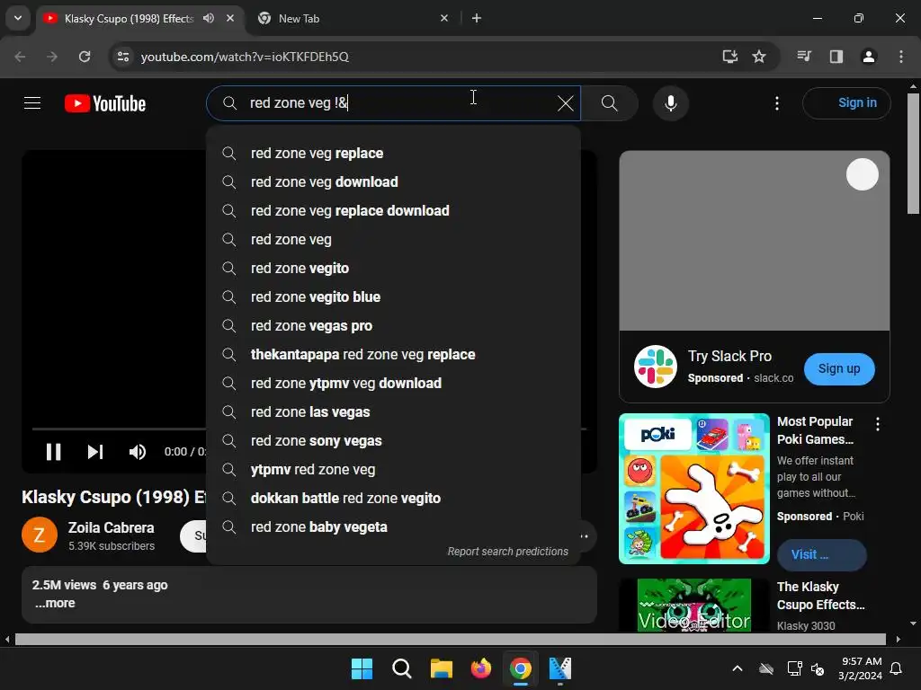Choose 'thekantapapa red zone veg replace'
This screenshot has height=690, width=921.
[394, 354]
